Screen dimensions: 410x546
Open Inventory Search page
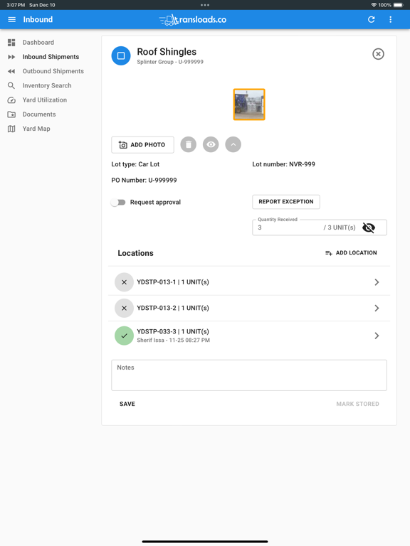[47, 85]
